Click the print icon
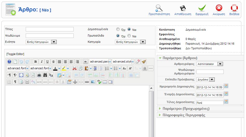The height and width of the screenshot is (137, 246). click(39, 75)
